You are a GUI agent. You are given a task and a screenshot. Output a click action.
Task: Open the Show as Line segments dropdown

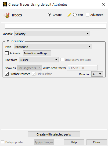[29, 68]
